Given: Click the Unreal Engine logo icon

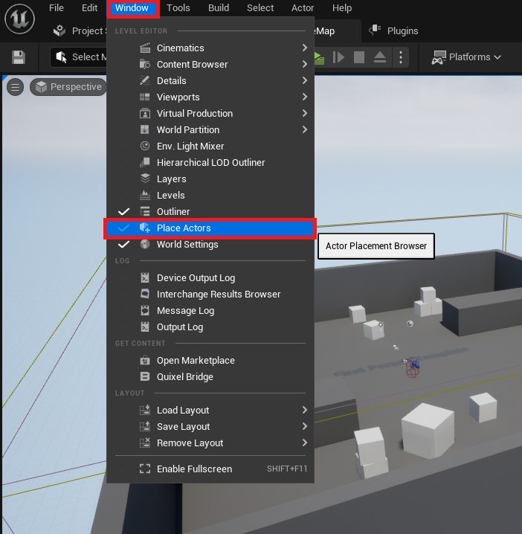Looking at the screenshot, I should tap(19, 19).
